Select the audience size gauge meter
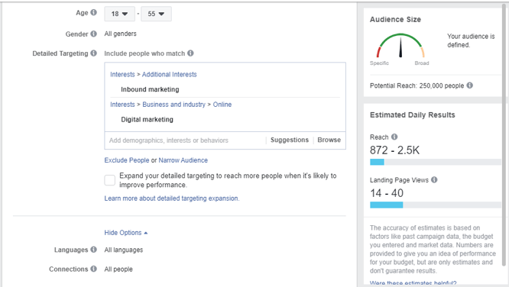Screen dimensions: 509x287 coord(400,46)
